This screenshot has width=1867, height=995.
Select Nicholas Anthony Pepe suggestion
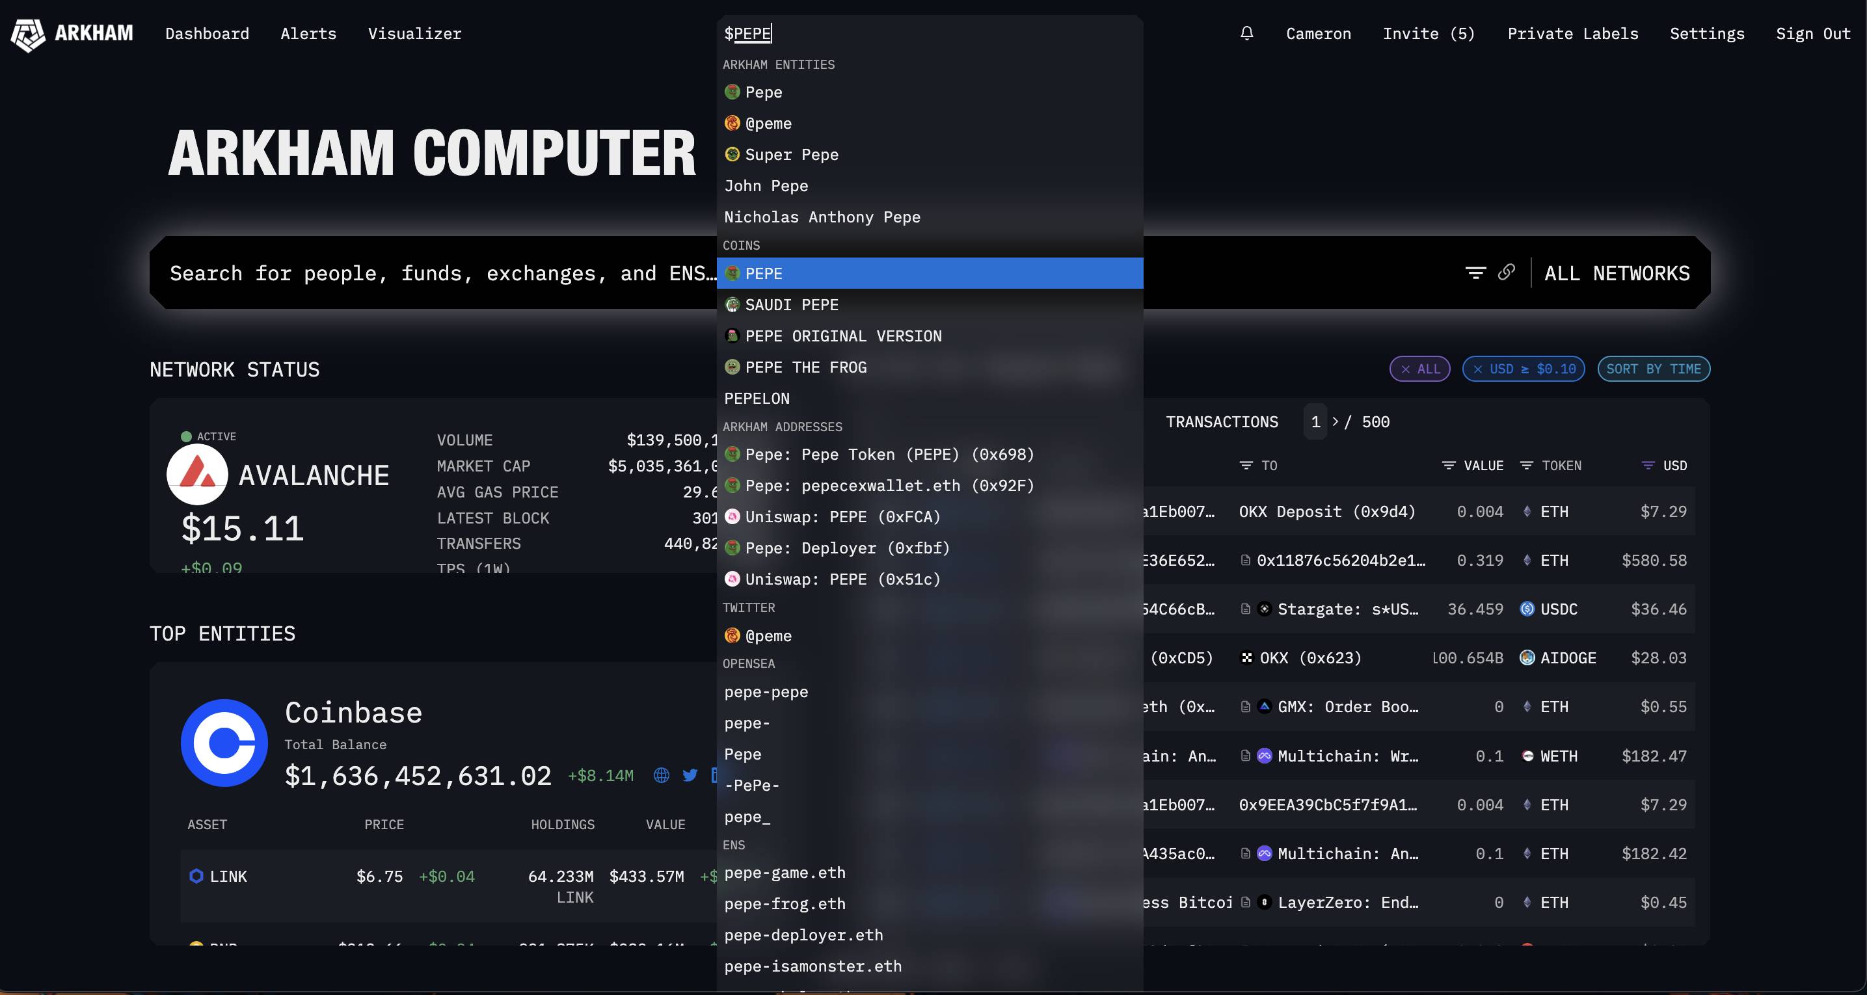930,217
